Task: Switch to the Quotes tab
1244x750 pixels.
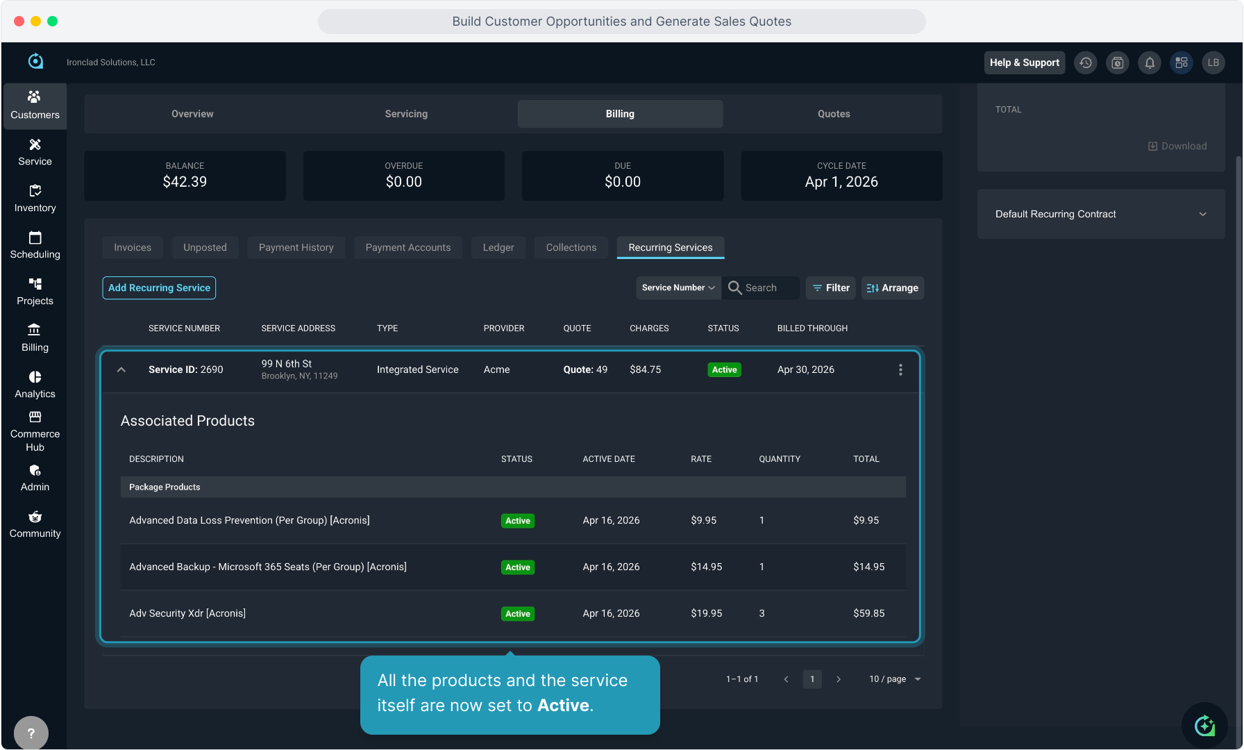Action: coord(833,114)
